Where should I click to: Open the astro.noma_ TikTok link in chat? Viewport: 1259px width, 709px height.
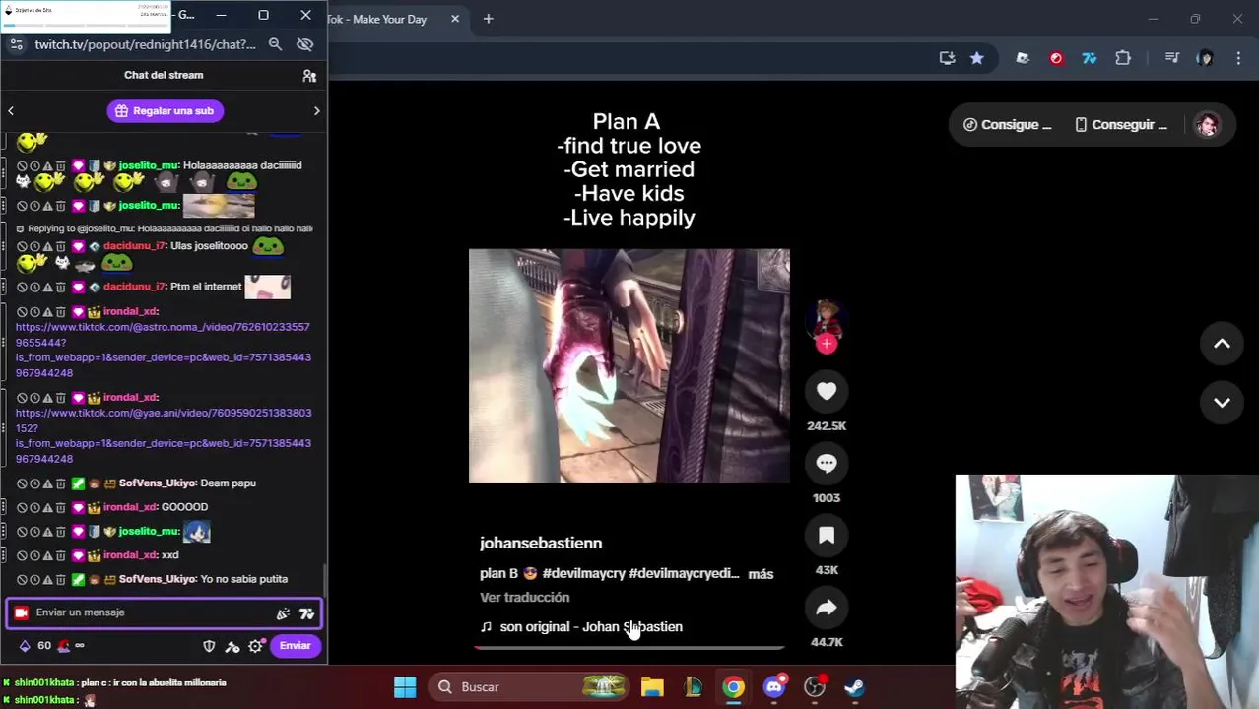pyautogui.click(x=163, y=350)
